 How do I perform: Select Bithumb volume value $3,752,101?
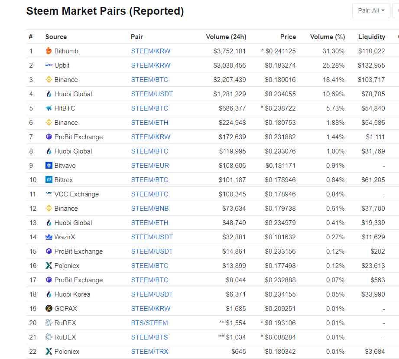coord(230,51)
